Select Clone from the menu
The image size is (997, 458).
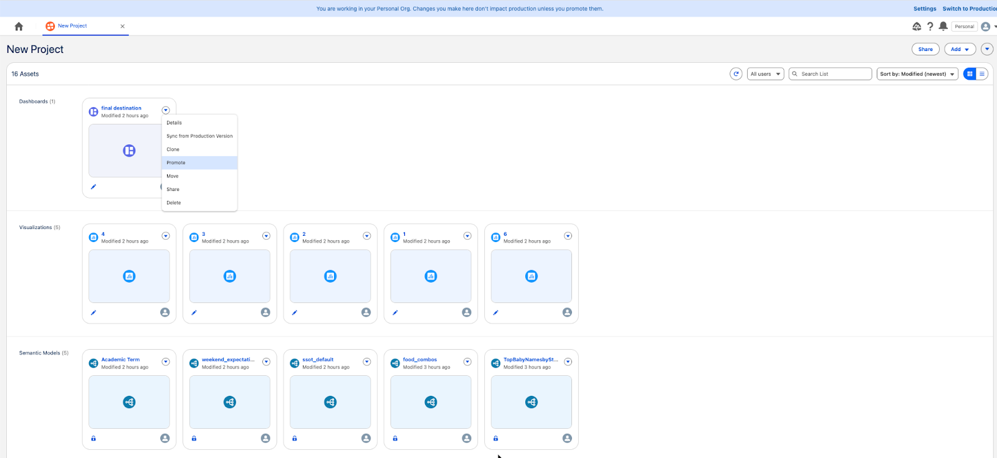pyautogui.click(x=199, y=149)
